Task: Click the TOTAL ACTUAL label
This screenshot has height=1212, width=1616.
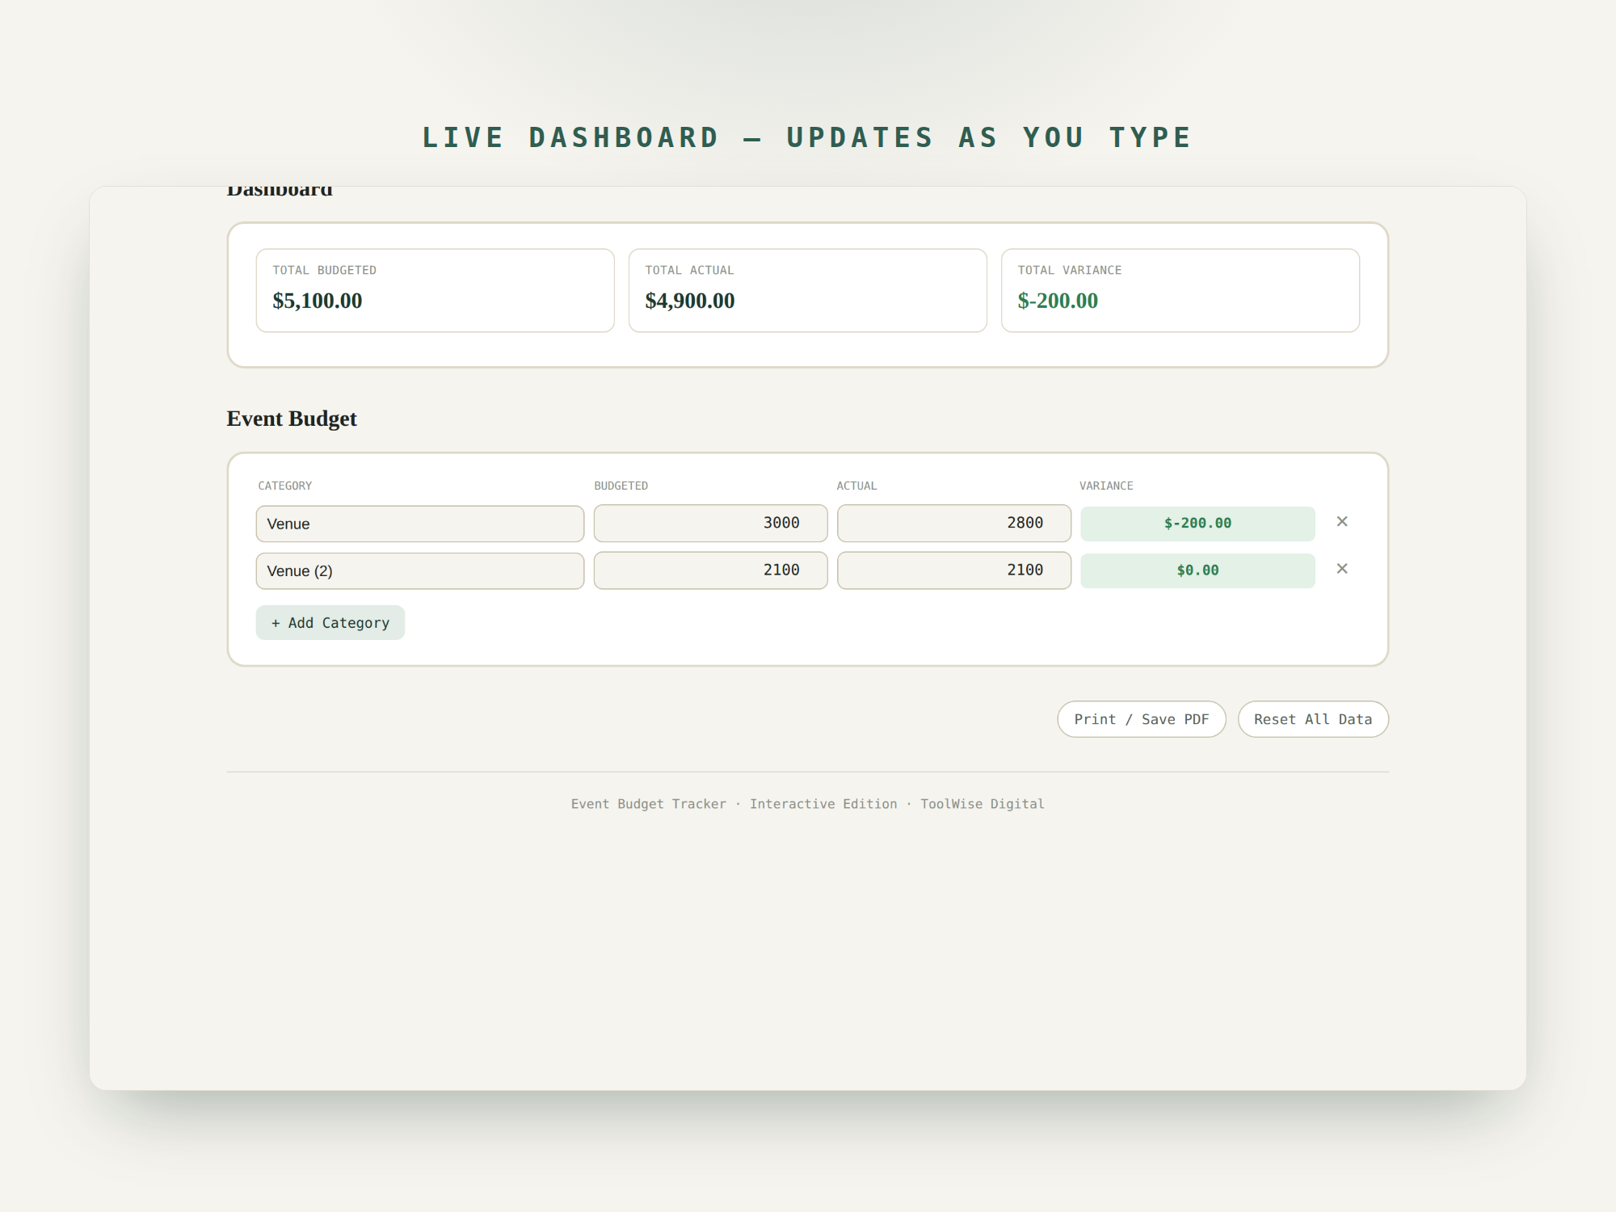Action: point(689,270)
